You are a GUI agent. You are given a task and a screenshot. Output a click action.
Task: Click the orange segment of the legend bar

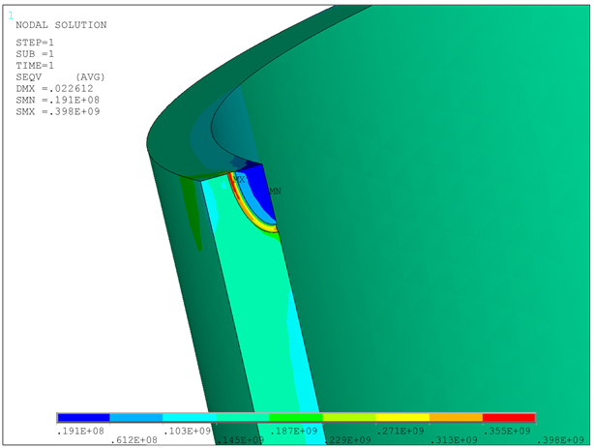click(x=455, y=418)
